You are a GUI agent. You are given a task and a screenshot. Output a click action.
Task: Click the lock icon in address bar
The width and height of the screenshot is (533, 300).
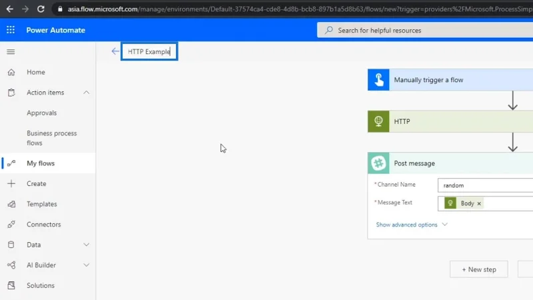click(x=60, y=9)
